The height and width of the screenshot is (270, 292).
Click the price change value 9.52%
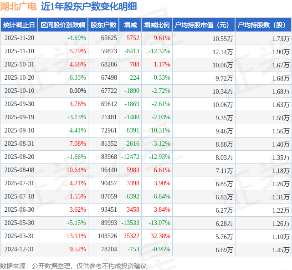[x=77, y=250]
